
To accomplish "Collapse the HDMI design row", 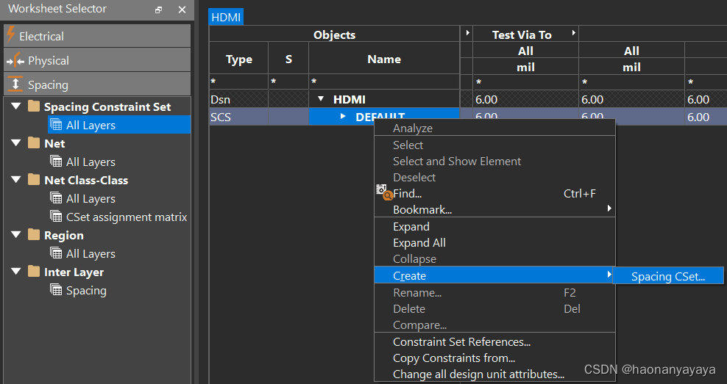I will point(320,99).
